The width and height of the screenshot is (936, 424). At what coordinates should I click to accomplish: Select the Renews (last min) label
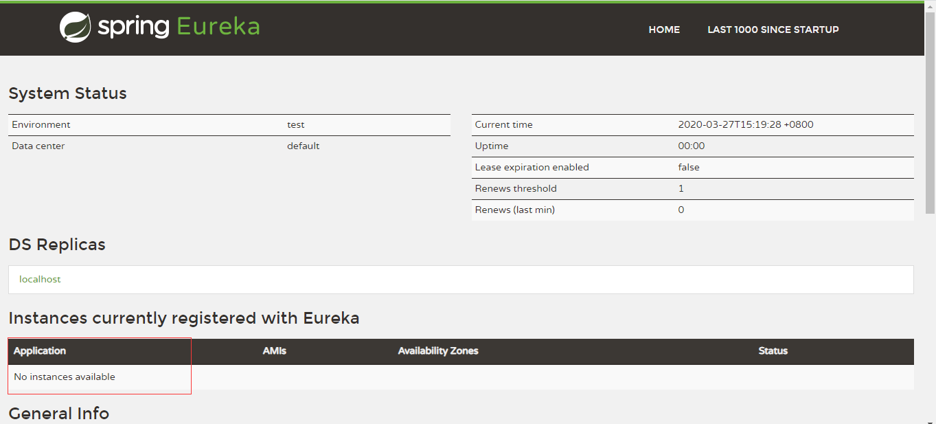click(515, 210)
